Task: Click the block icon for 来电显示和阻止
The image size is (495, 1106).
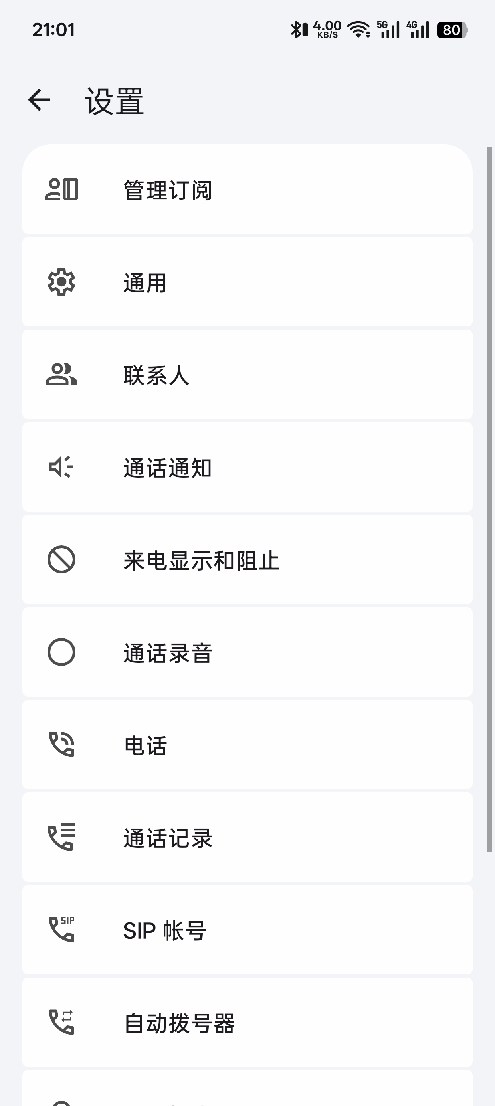Action: click(61, 559)
